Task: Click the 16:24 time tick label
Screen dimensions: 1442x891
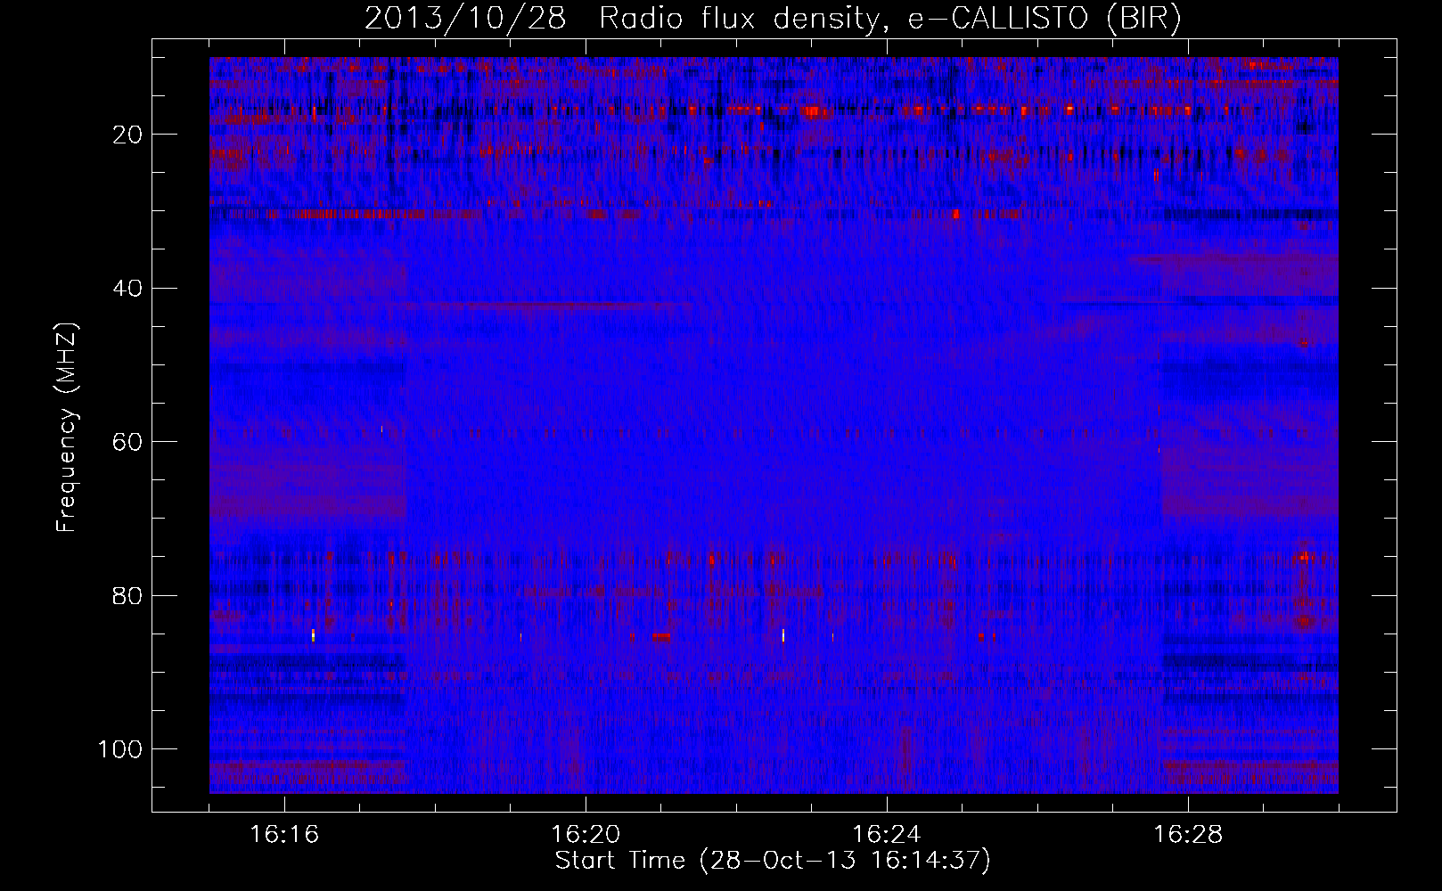Action: [887, 835]
